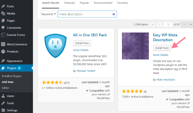
Task: Click the Pages sidebar icon
Action: point(3,21)
